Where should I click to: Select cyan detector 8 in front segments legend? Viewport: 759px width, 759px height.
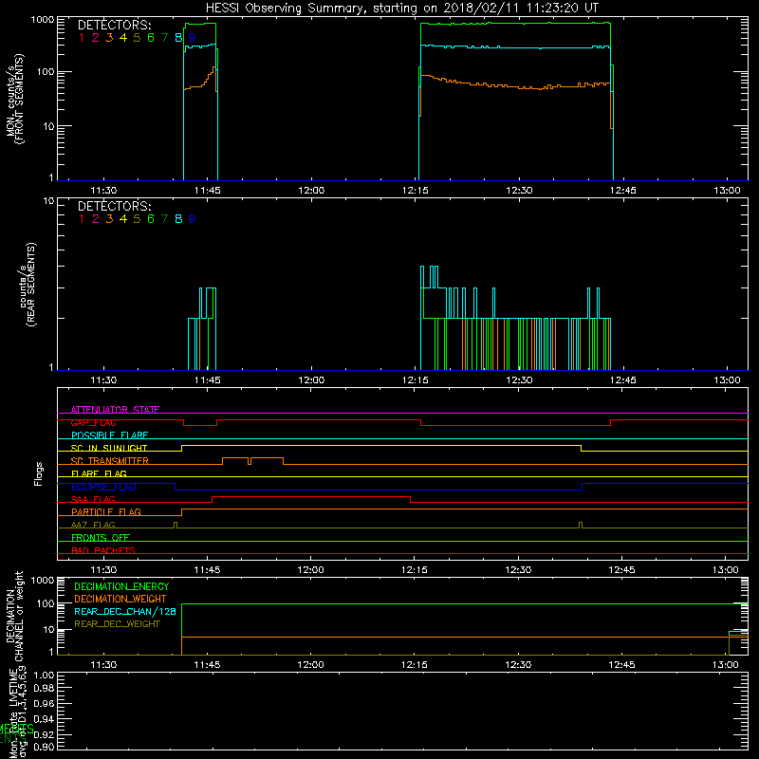point(178,38)
